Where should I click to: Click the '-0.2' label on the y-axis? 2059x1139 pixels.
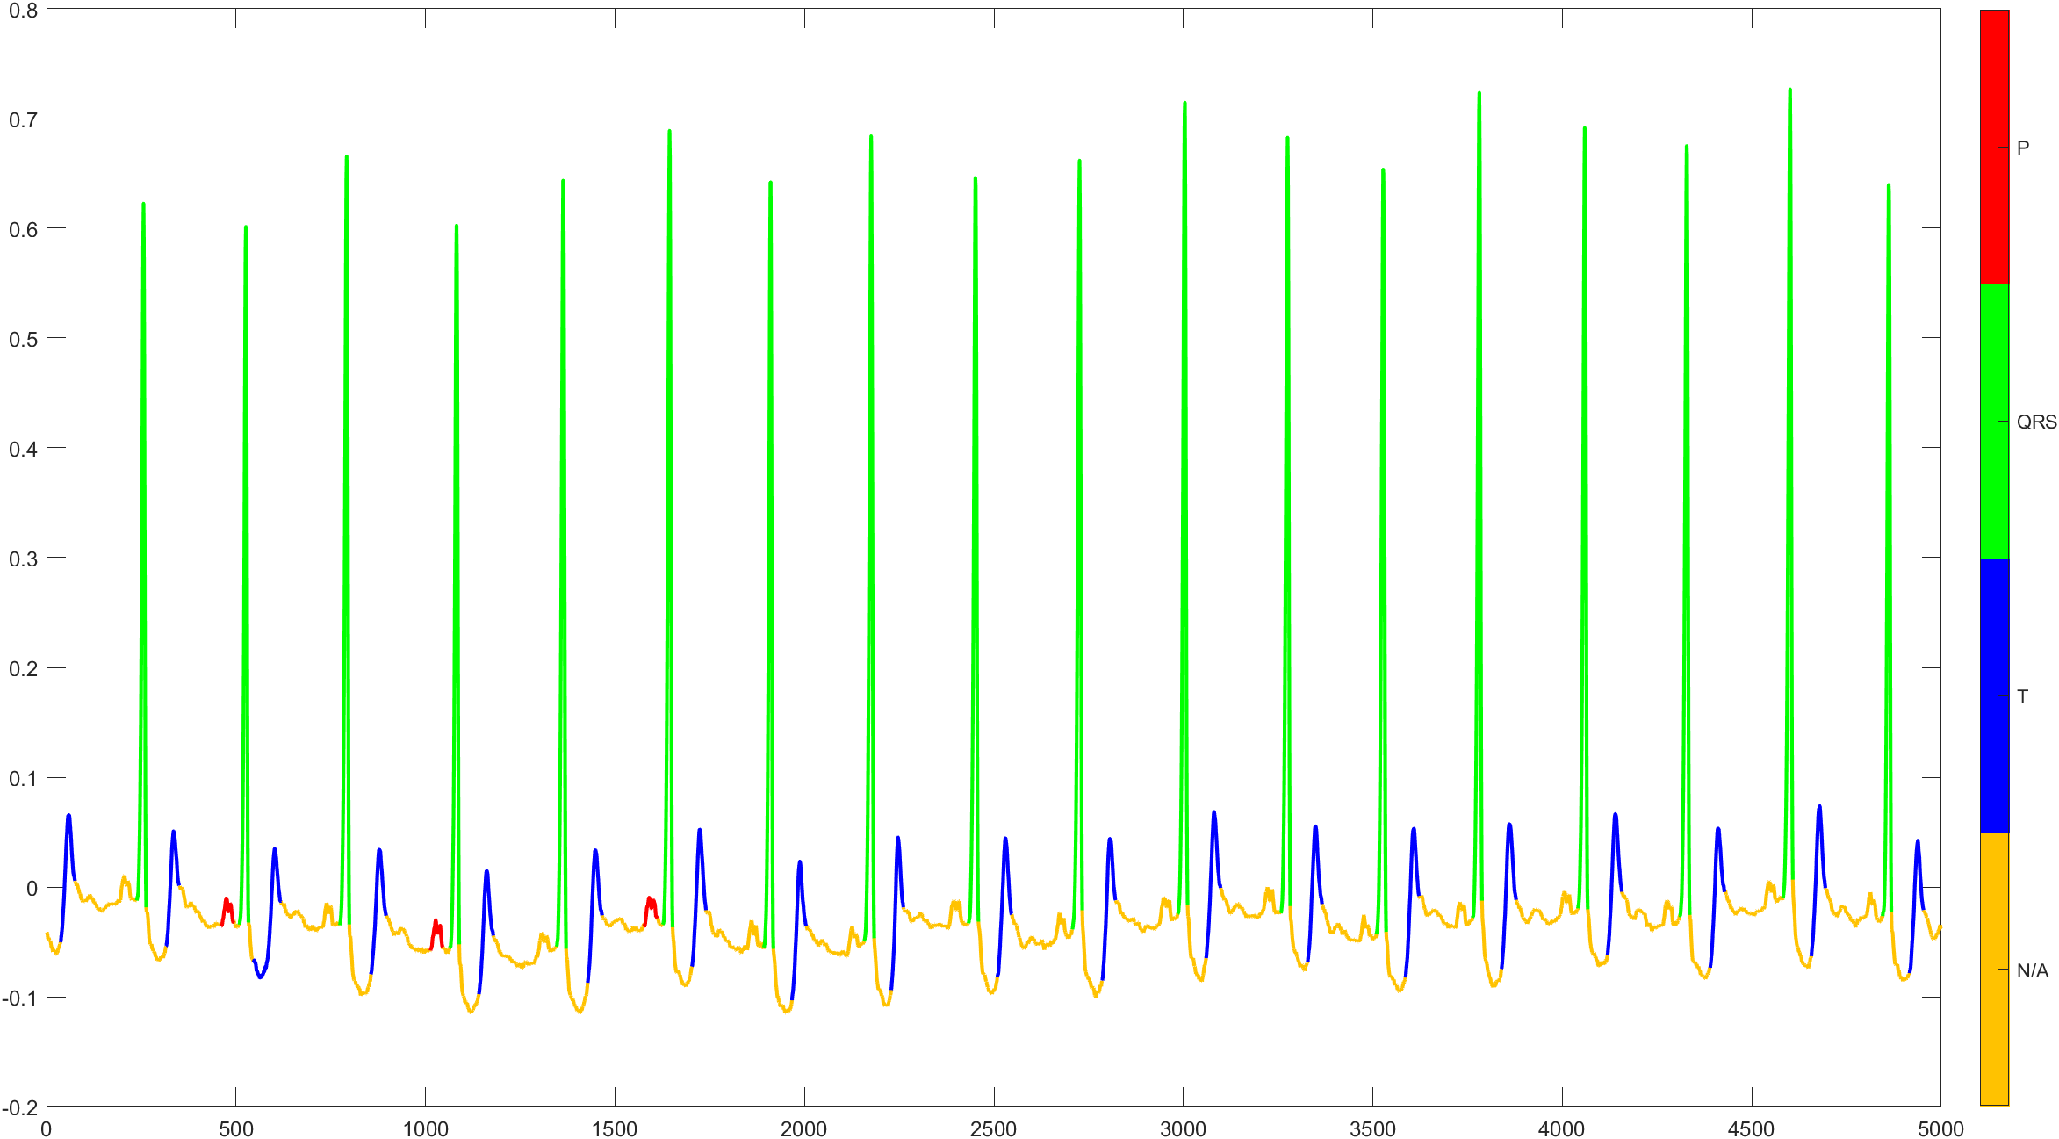pos(21,1109)
